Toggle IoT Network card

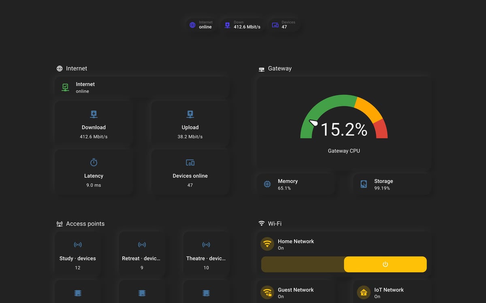[392, 292]
